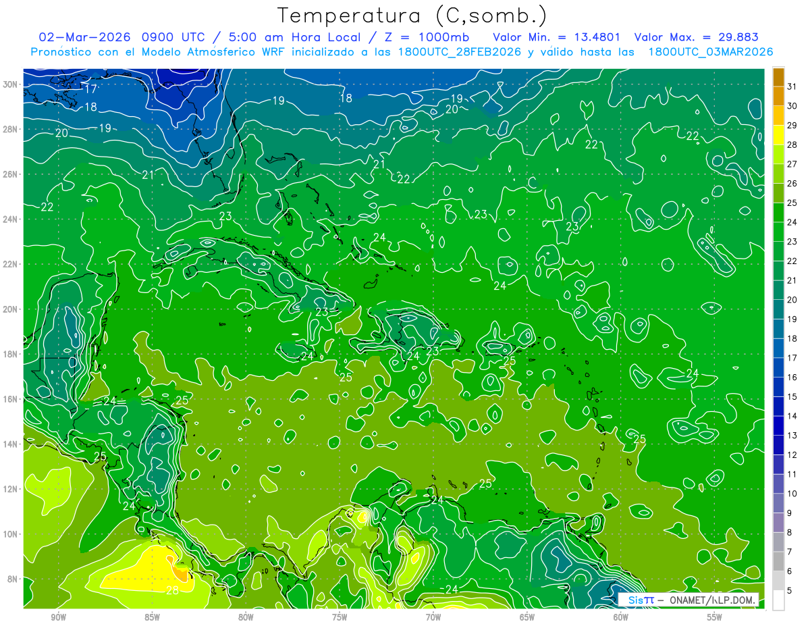Click the 12N latitude axis label

[11, 489]
